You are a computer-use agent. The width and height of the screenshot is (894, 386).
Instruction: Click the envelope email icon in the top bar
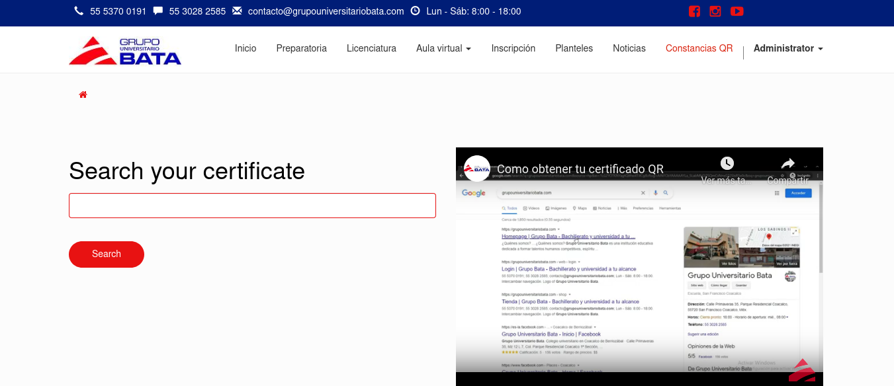click(x=237, y=11)
